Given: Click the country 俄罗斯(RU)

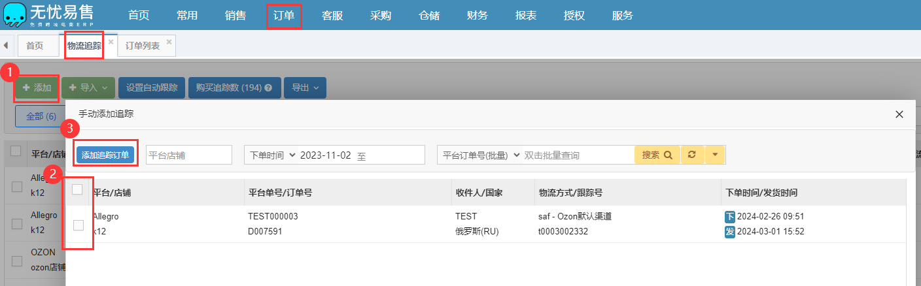Looking at the screenshot, I should 478,231.
